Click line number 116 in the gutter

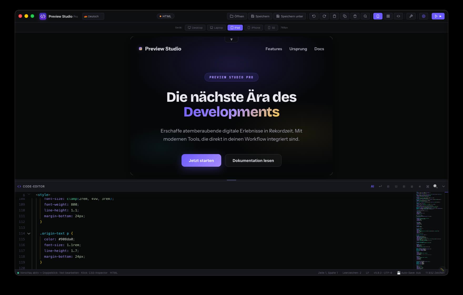pyautogui.click(x=22, y=245)
